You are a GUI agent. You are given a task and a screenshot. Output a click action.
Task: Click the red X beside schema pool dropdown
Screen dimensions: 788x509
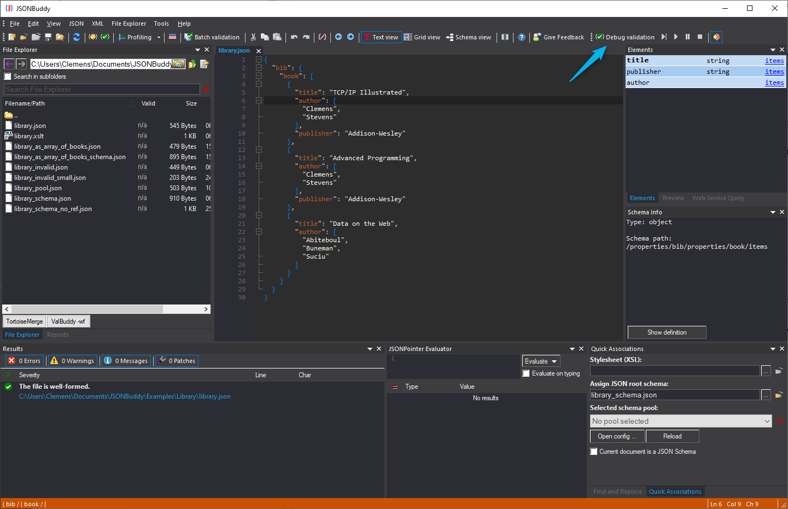click(x=780, y=421)
